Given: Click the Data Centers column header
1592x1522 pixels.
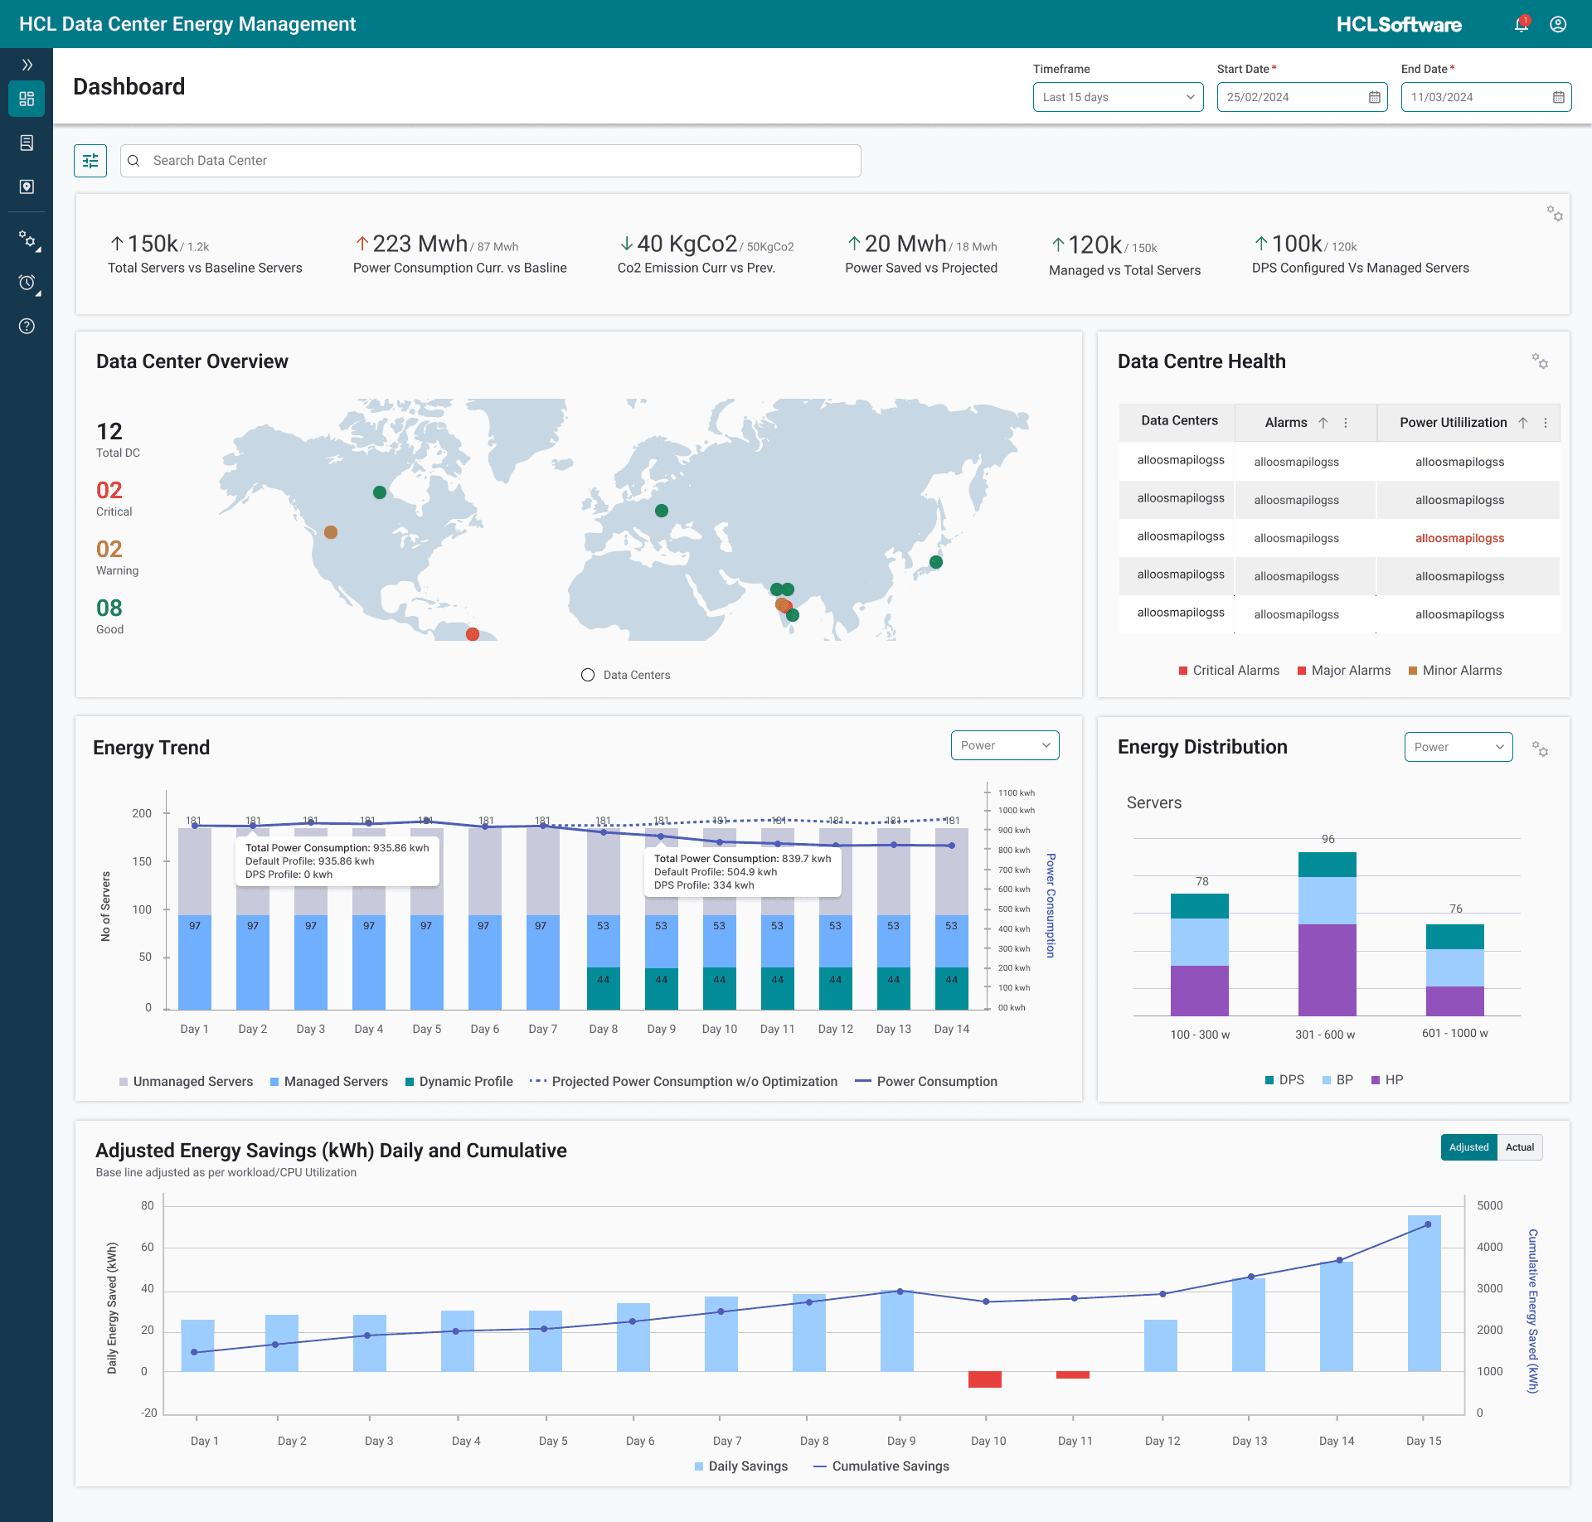Looking at the screenshot, I should [1179, 421].
